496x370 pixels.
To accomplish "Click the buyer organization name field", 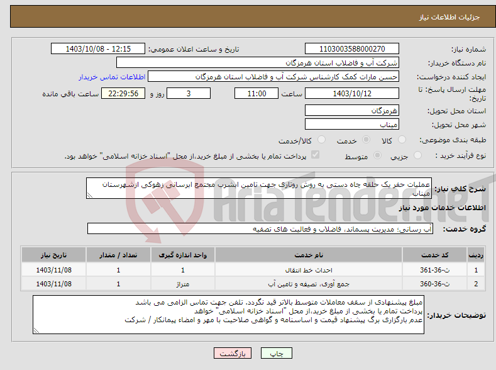I will 258,63.
